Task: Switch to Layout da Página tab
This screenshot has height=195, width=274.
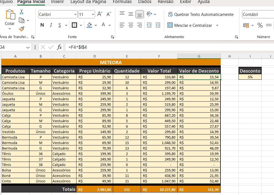Action: coord(88,2)
